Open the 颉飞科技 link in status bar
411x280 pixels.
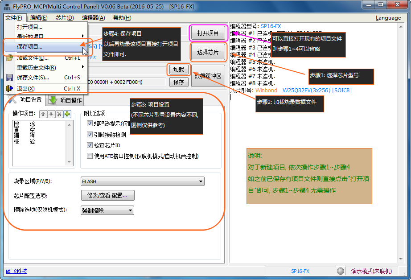pyautogui.click(x=16, y=271)
